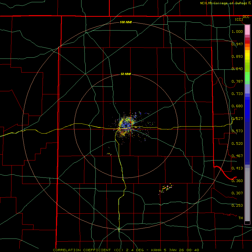
Task: Click the 1.000 color scale value
Action: [237, 31]
